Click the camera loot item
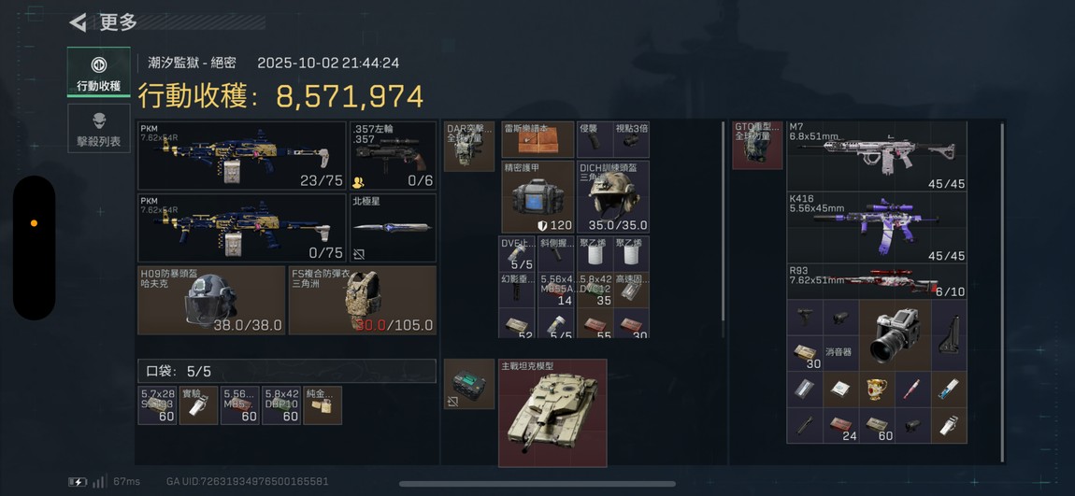Screen dimensions: 1075x496 [x=895, y=335]
